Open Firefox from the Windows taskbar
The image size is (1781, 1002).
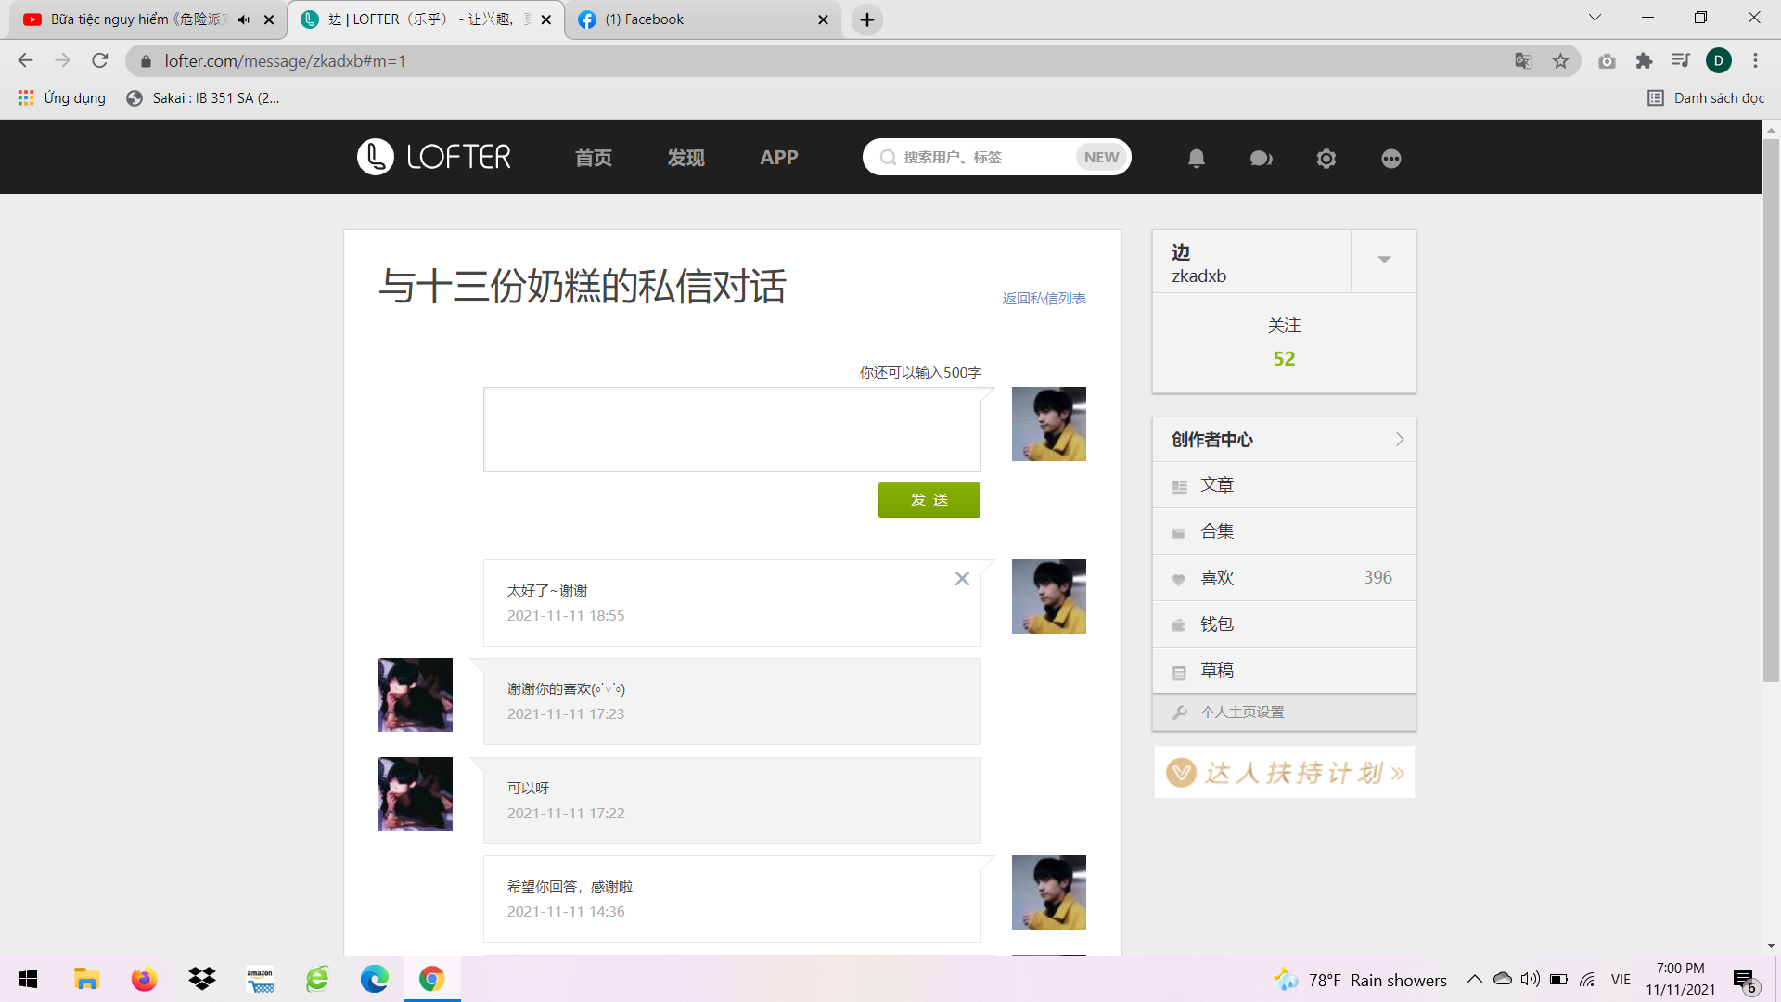[144, 979]
